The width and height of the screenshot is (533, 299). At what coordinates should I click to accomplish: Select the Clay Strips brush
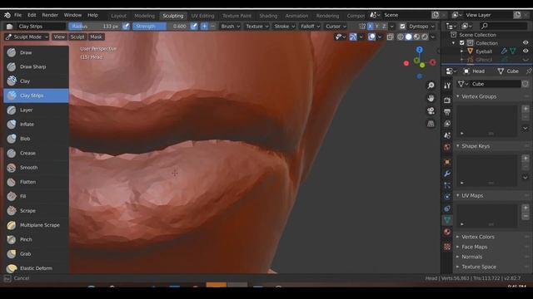coord(36,96)
